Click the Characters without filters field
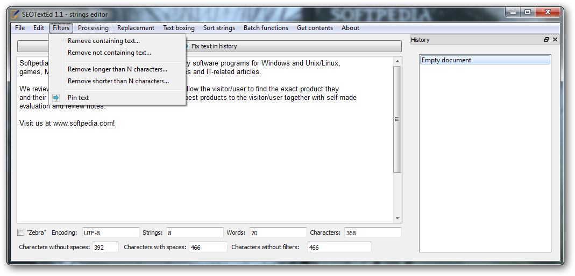575x276 pixels. pyautogui.click(x=339, y=247)
